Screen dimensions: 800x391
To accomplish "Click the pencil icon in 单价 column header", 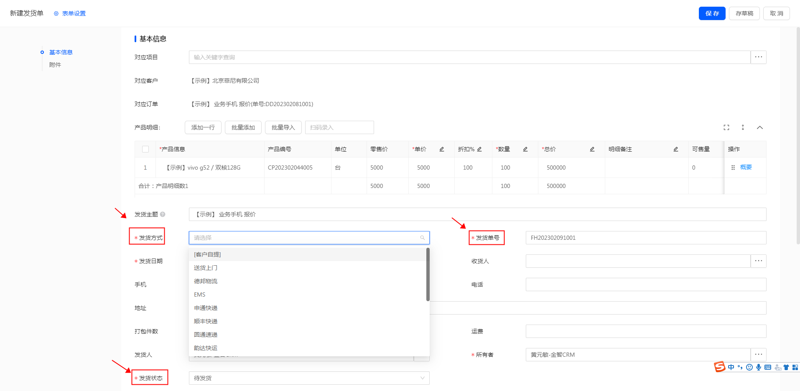I will click(441, 149).
